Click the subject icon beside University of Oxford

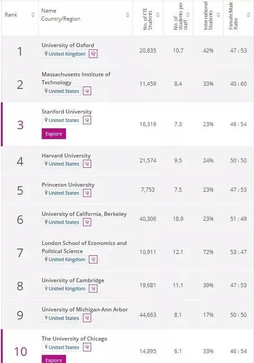pyautogui.click(x=93, y=54)
